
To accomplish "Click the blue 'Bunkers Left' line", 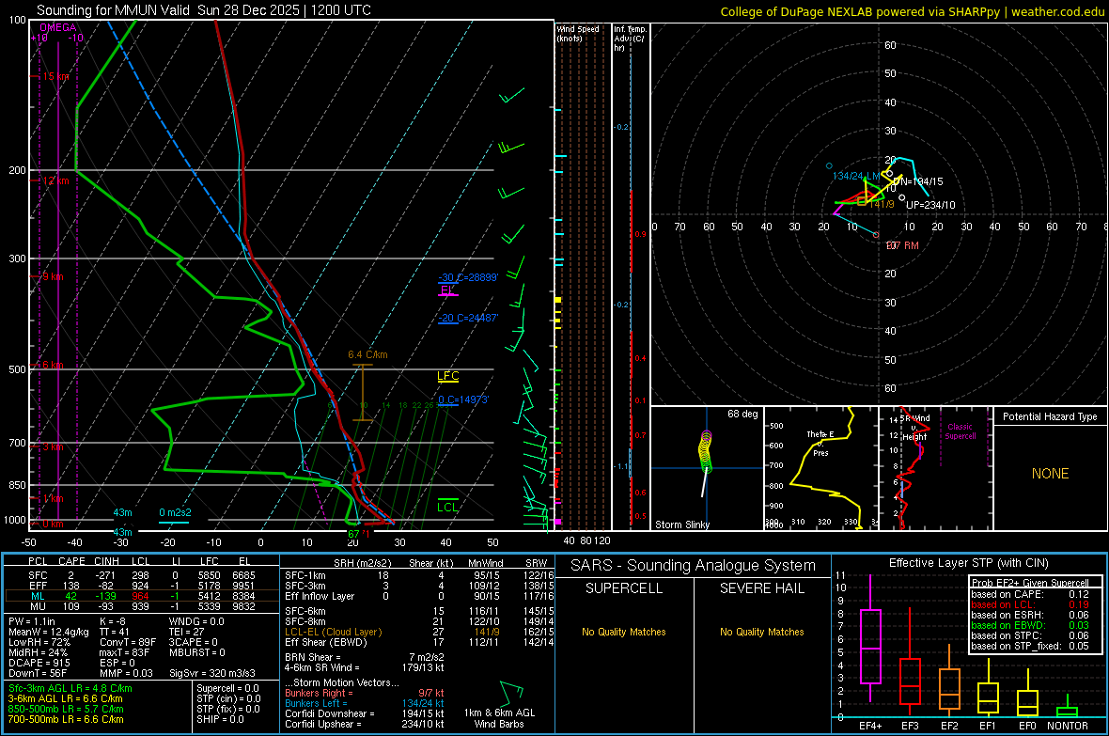I will (365, 703).
